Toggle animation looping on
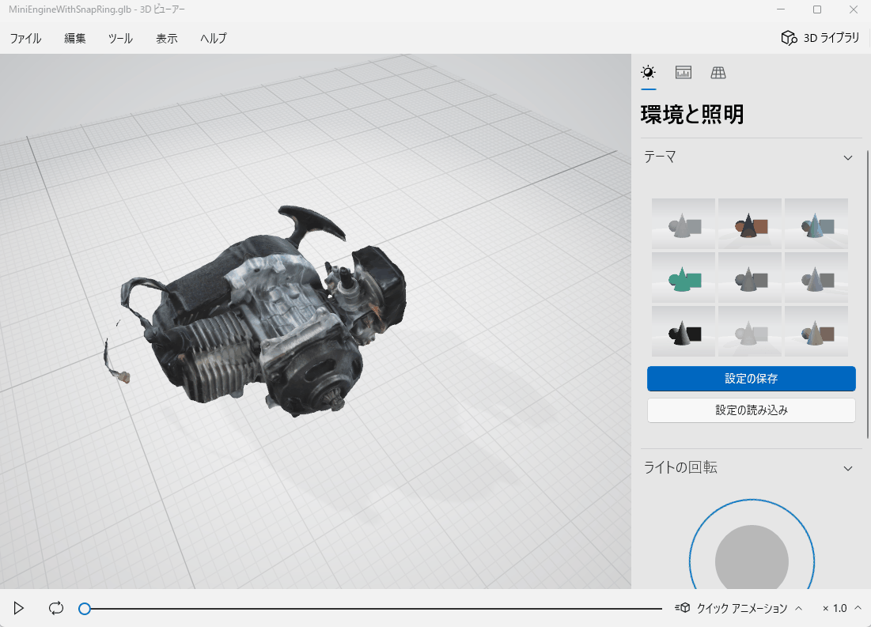Viewport: 871px width, 627px height. click(55, 608)
